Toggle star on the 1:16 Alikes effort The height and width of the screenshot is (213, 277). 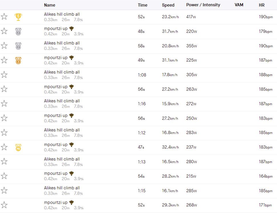(4, 104)
